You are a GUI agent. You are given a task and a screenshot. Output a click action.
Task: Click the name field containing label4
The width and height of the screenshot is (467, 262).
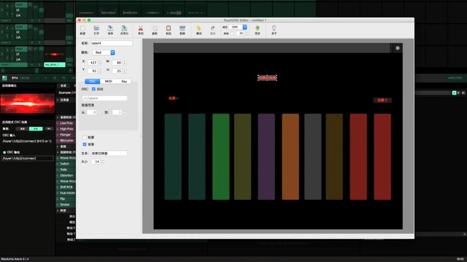(111, 43)
